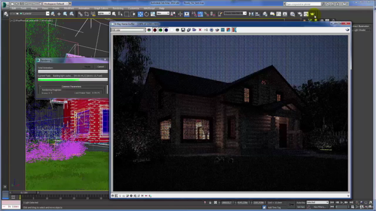
Task: Click the Set Key button
Action: click(301, 207)
